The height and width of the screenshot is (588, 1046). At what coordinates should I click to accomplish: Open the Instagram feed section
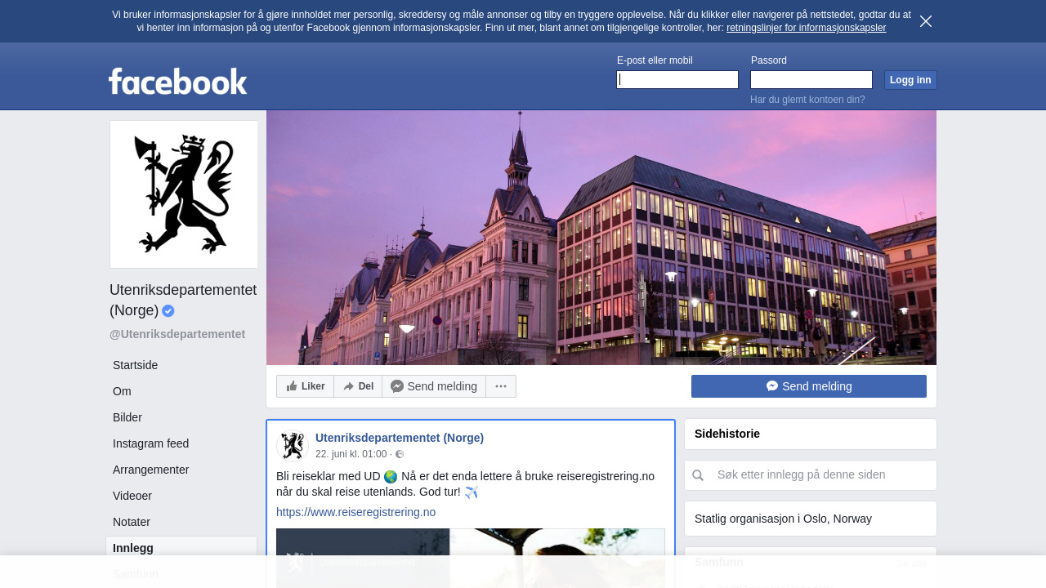(x=151, y=443)
